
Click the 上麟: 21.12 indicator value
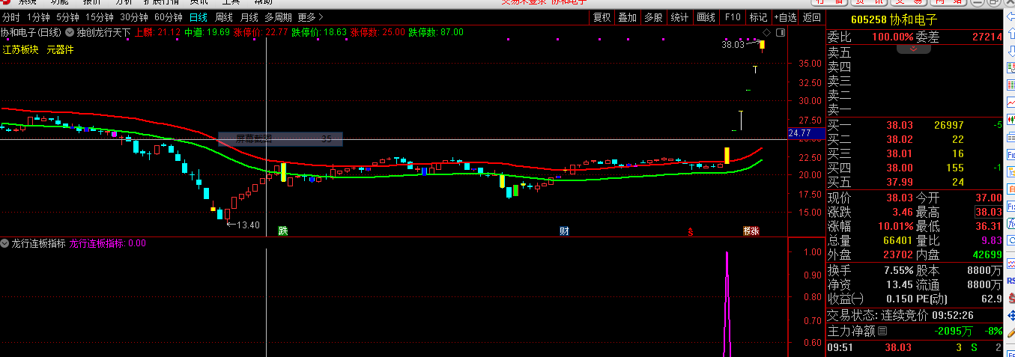click(158, 32)
